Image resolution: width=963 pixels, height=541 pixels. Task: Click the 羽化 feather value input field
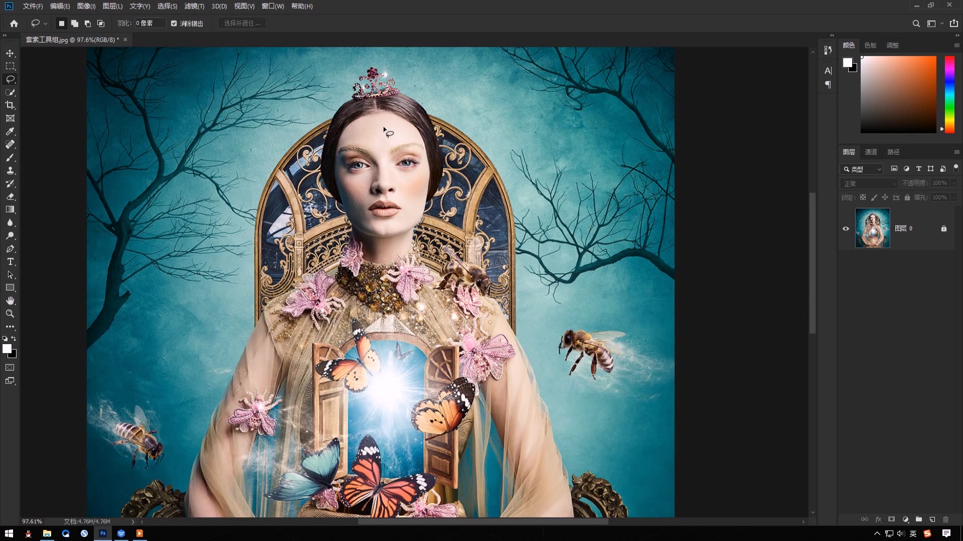click(149, 23)
